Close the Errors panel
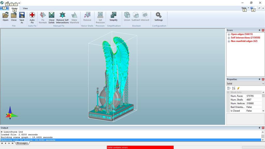 coord(263,30)
